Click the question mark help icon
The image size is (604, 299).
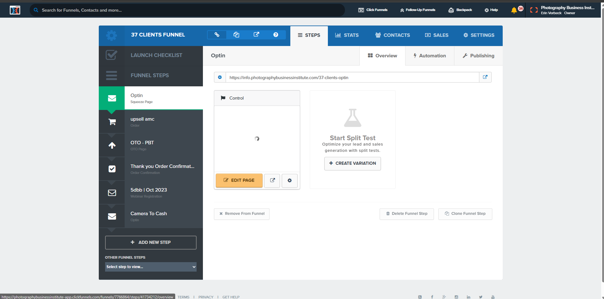[x=275, y=35]
